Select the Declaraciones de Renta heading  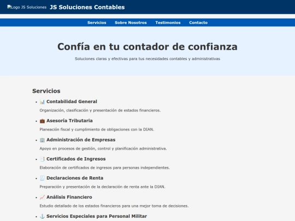click(x=75, y=178)
